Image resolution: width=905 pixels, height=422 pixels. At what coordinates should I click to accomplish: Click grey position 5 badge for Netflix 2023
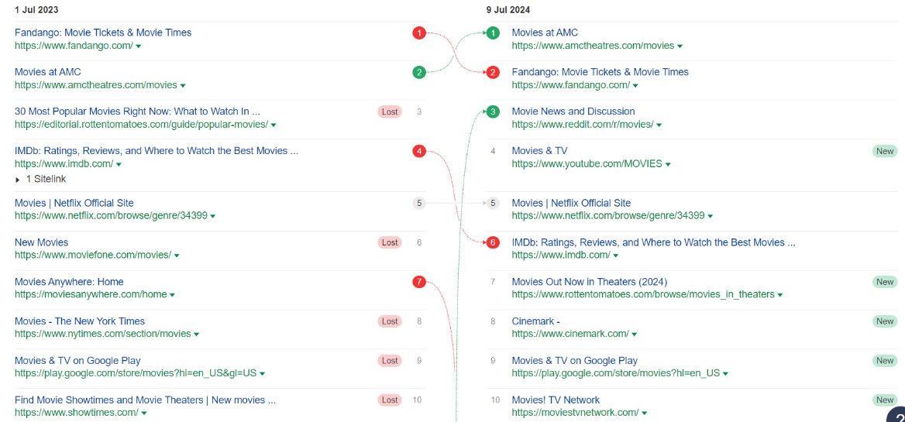419,203
